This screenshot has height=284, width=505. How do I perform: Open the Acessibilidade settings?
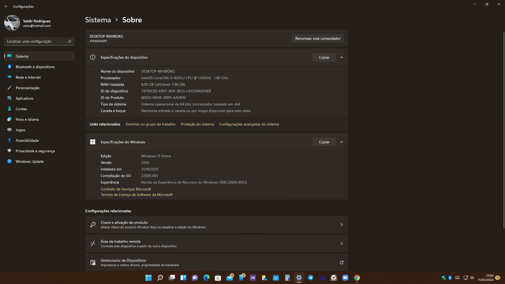[x=27, y=140]
